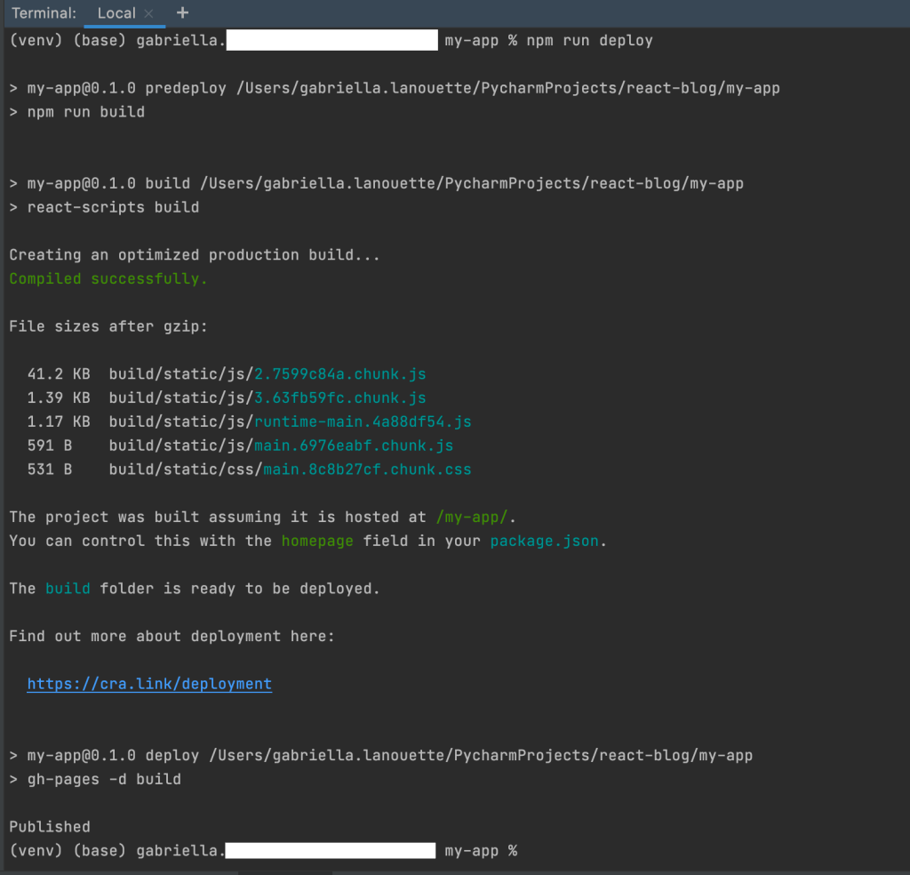Open a new terminal session with plus icon

click(x=183, y=13)
